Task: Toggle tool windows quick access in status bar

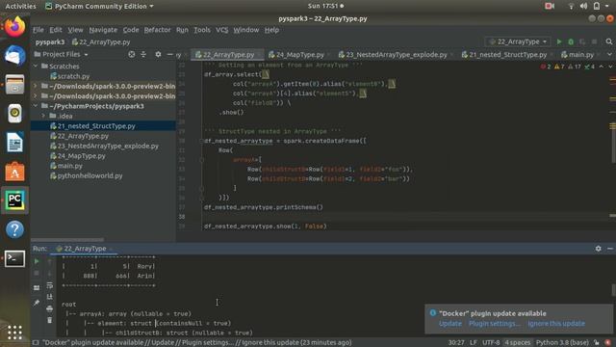Action: pyautogui.click(x=36, y=343)
